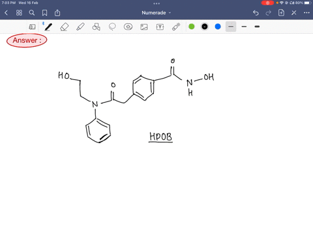Select the thickest stroke width

coord(257,27)
